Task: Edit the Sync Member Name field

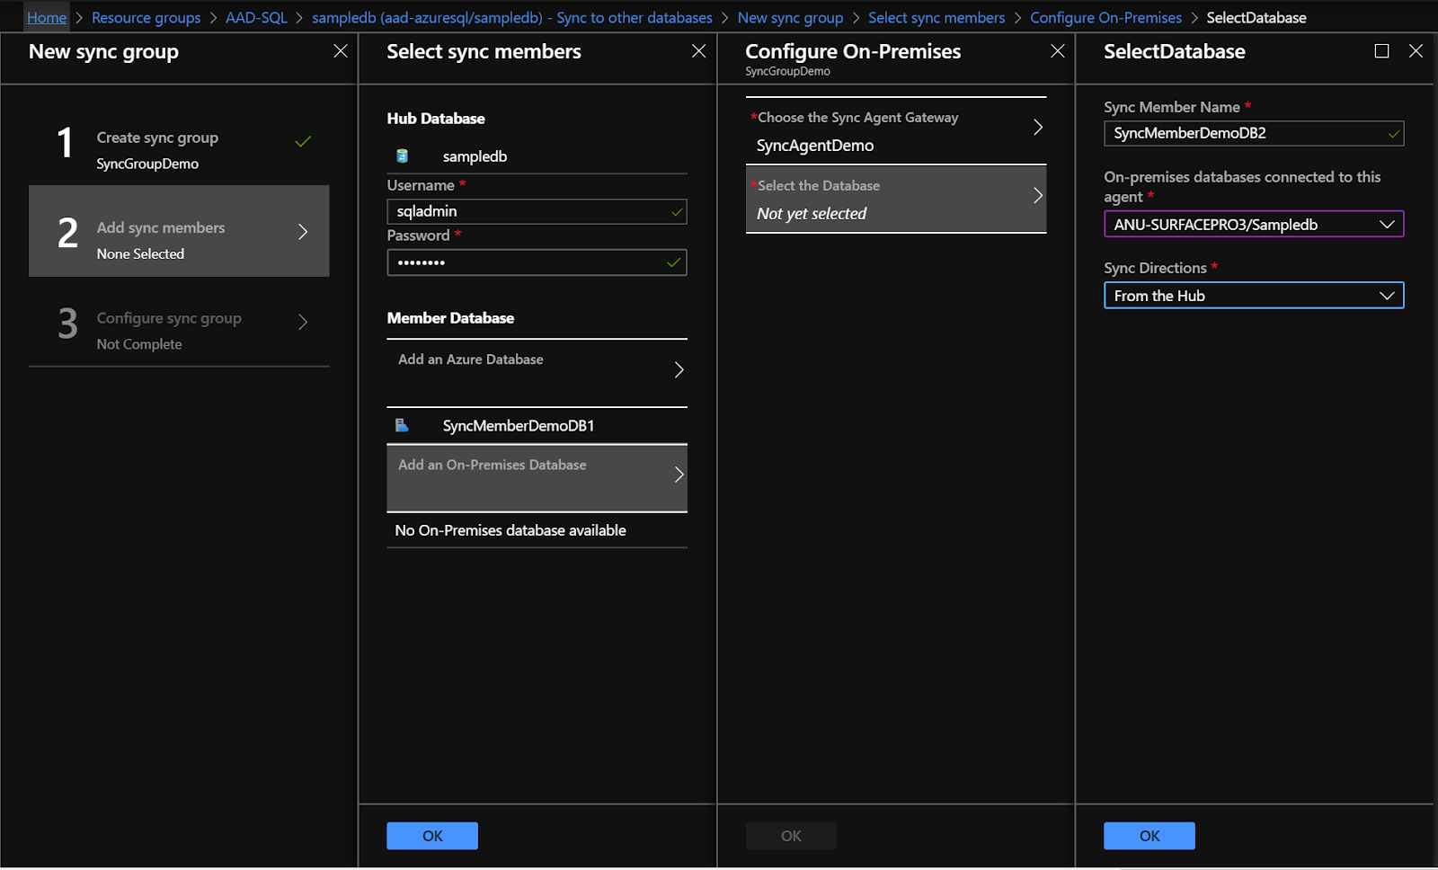Action: point(1254,133)
